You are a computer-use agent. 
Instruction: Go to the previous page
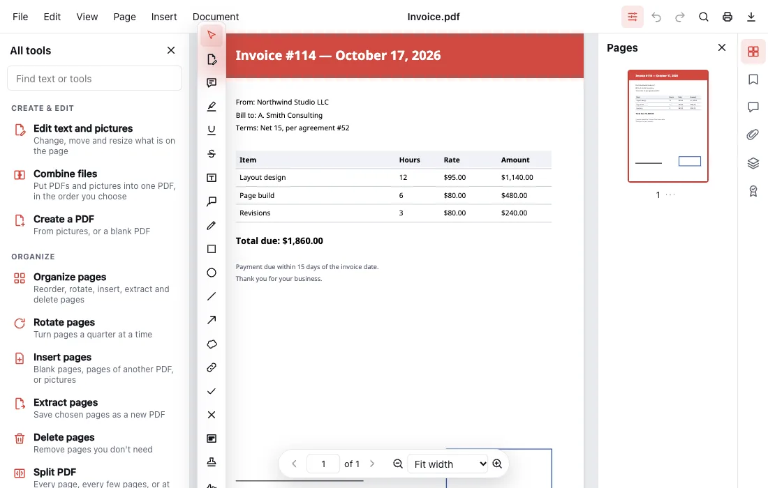pyautogui.click(x=295, y=464)
